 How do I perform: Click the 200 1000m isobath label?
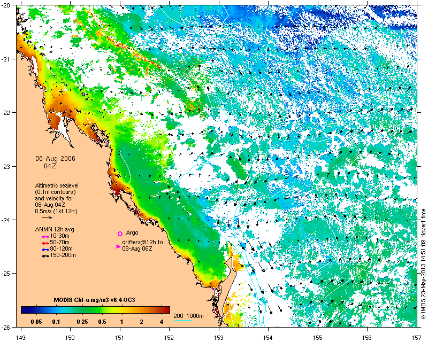pyautogui.click(x=189, y=316)
